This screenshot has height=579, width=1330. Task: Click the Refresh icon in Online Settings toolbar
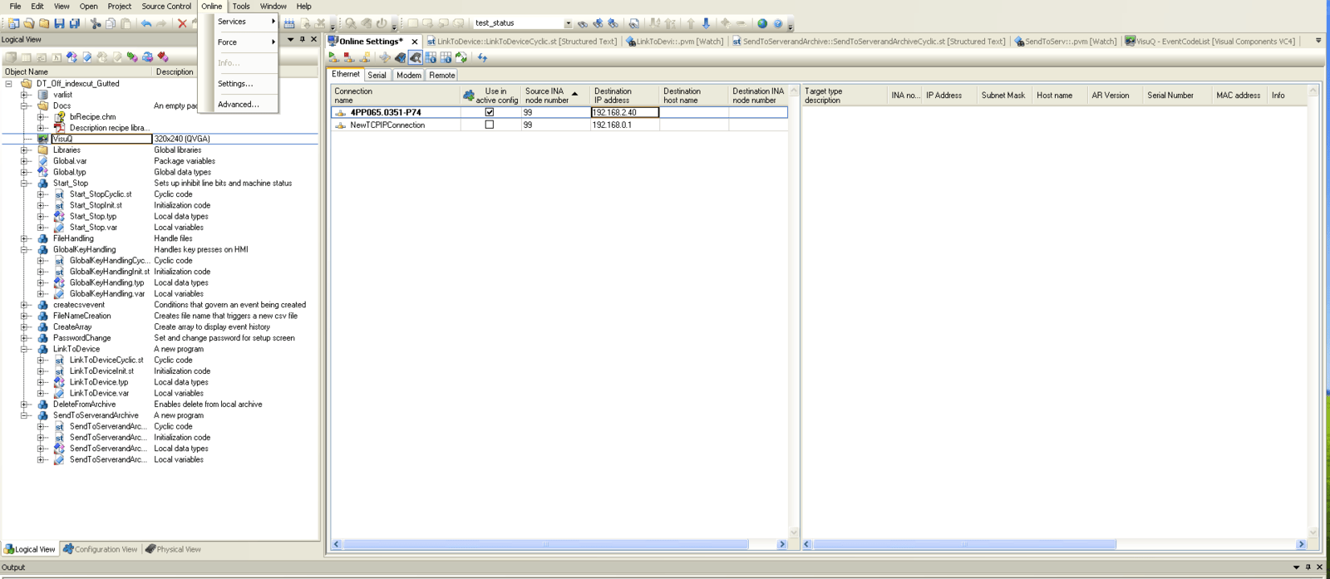point(461,57)
